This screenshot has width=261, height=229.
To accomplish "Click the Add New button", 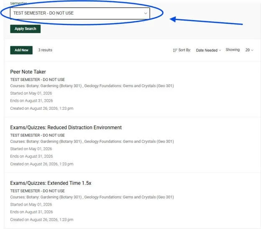I will (x=21, y=50).
